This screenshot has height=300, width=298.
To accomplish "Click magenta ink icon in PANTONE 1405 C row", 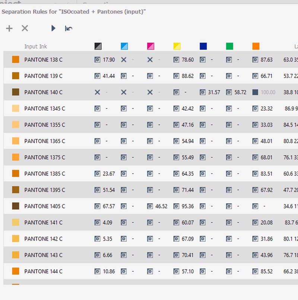I will click(150, 206).
